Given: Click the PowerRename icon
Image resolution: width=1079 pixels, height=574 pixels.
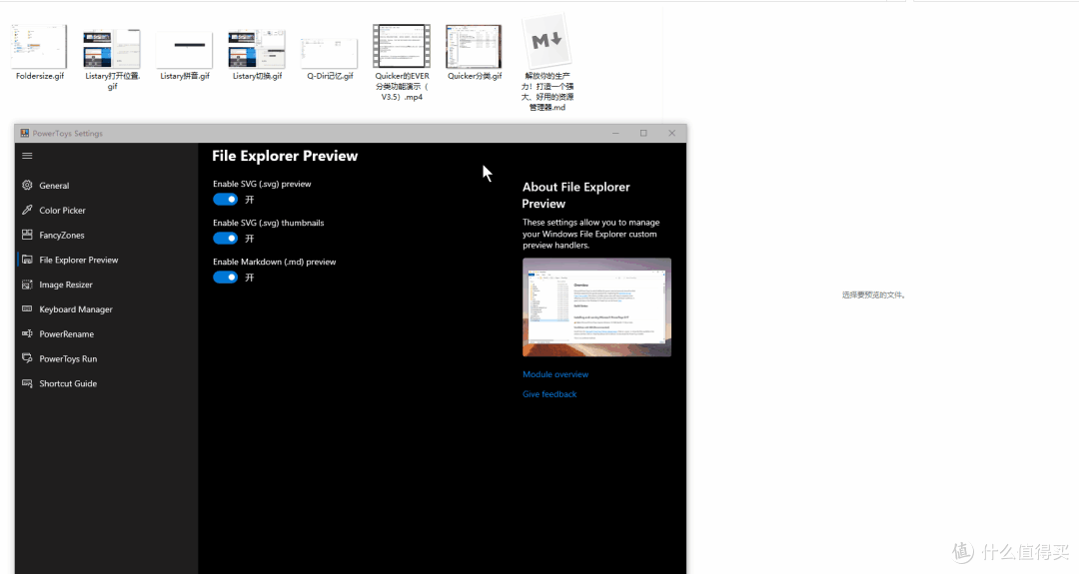Looking at the screenshot, I should tap(27, 333).
